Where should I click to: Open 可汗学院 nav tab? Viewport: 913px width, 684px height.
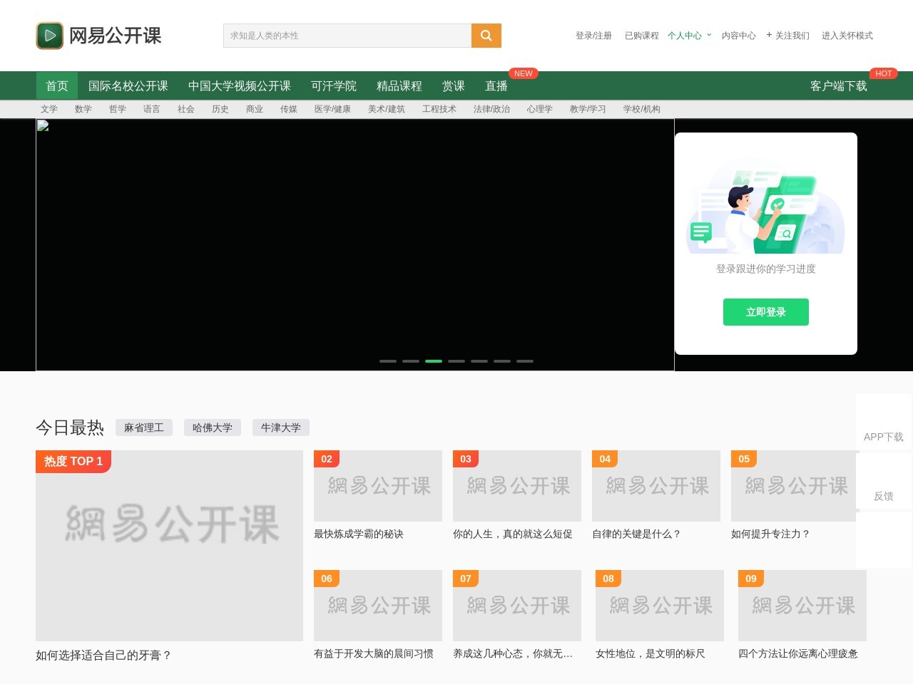coord(334,85)
